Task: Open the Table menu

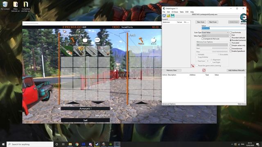Action: click(x=182, y=12)
